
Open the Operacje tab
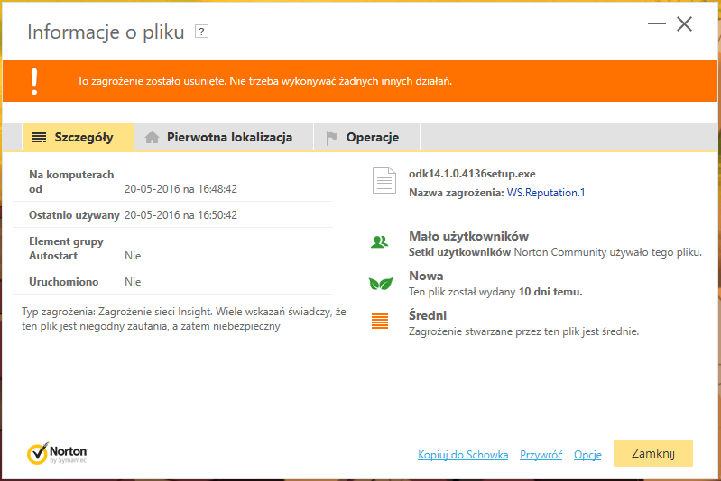click(367, 137)
